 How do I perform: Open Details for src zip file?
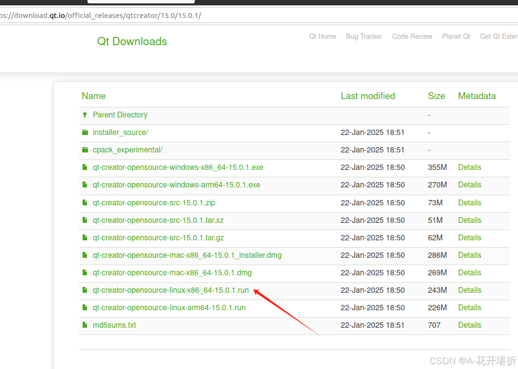(x=469, y=202)
